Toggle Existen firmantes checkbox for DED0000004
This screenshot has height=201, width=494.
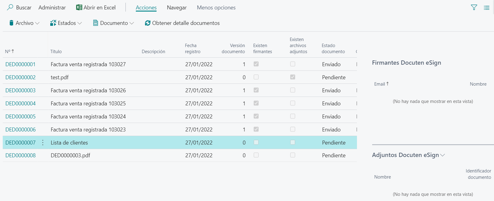click(x=256, y=103)
